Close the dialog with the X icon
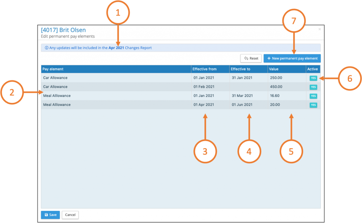Image resolution: width=362 pixels, height=223 pixels. [x=320, y=29]
